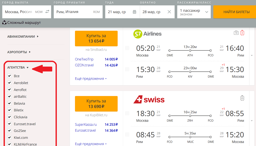The image size is (256, 146).
Task: Open the passengers and class dropdown
Action: click(x=194, y=12)
